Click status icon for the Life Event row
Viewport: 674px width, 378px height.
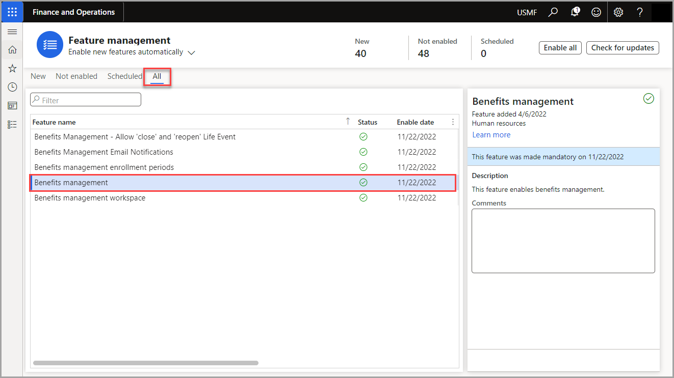point(364,136)
